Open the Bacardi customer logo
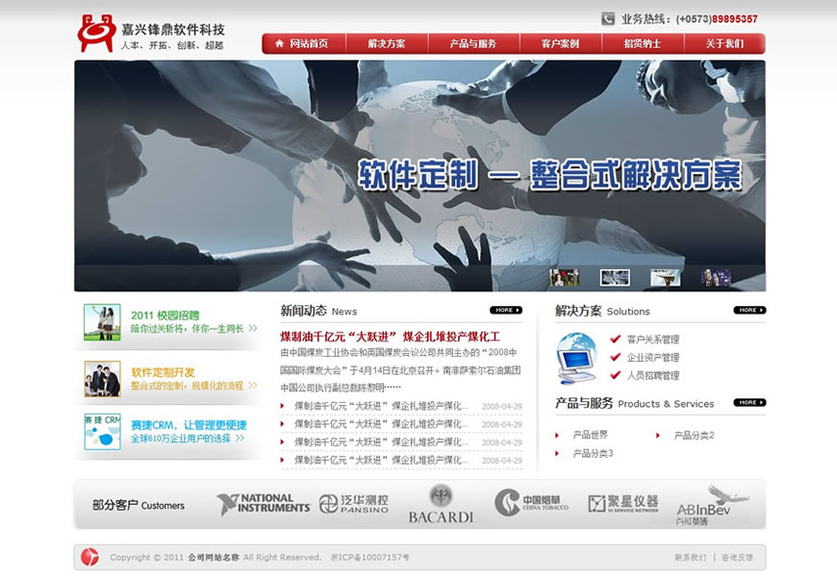This screenshot has width=837, height=581. coord(441,504)
